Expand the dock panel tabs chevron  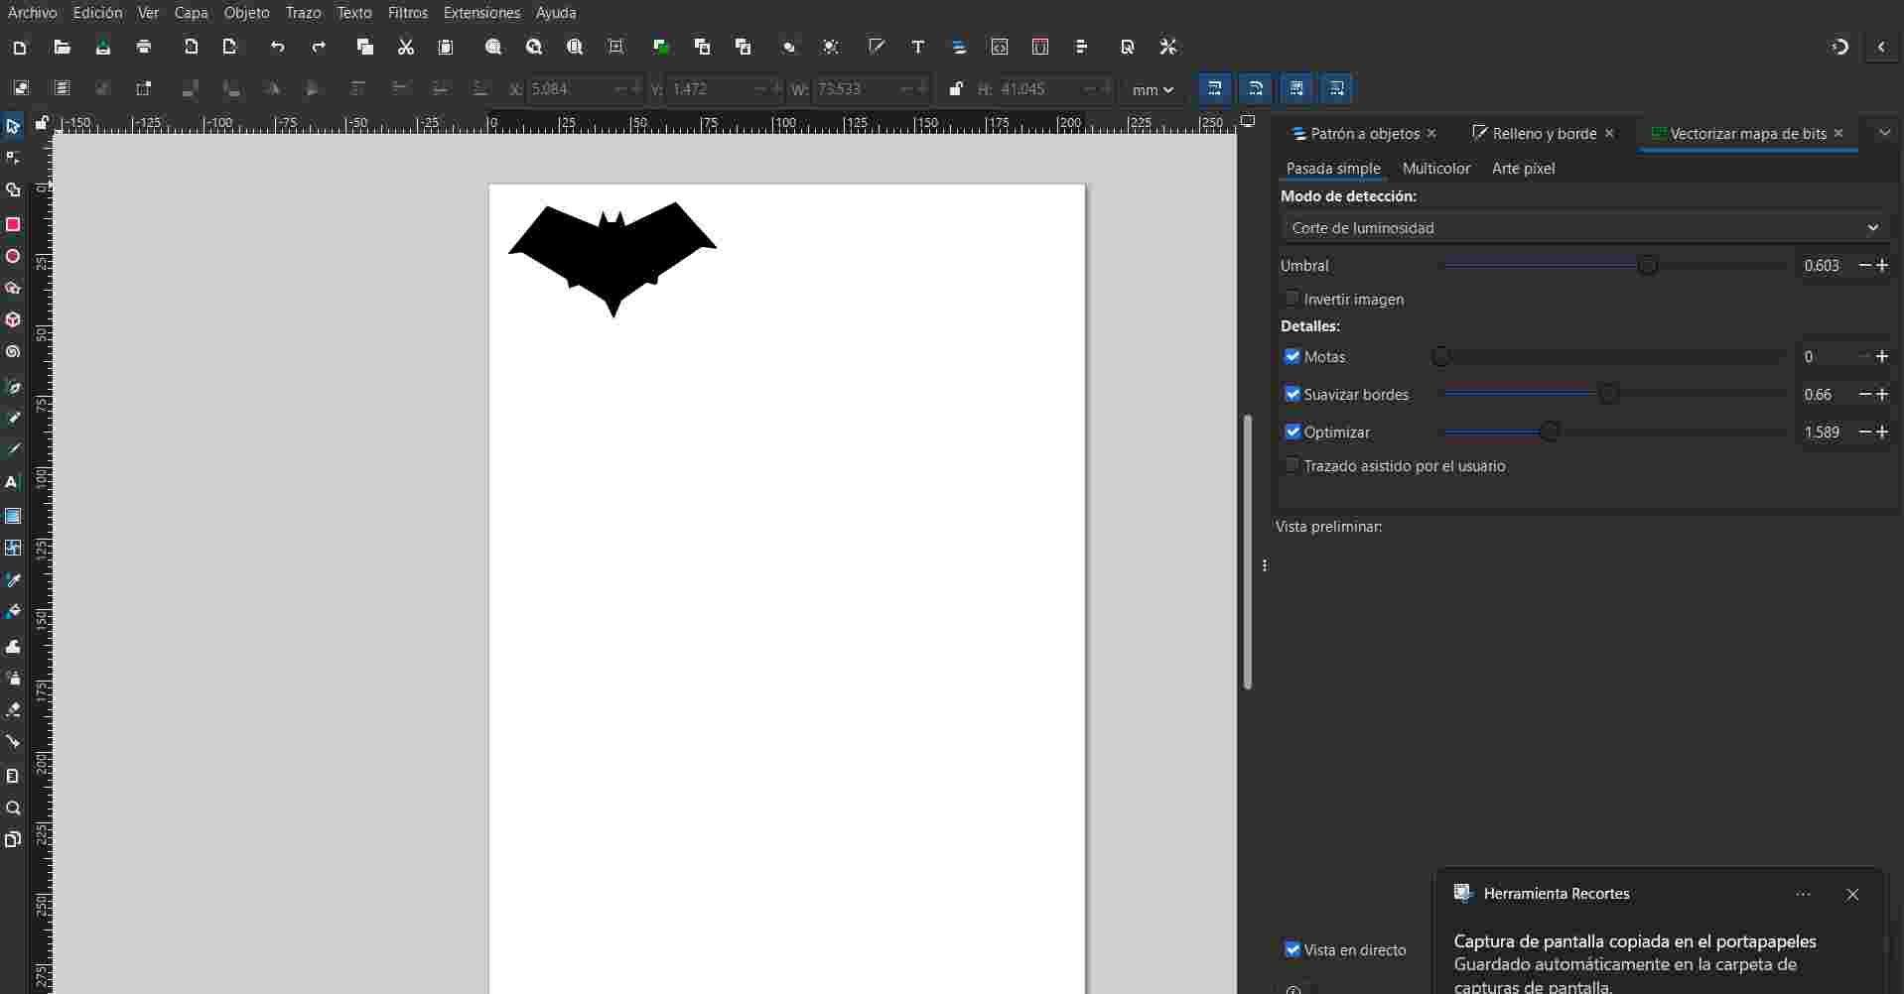[1883, 133]
